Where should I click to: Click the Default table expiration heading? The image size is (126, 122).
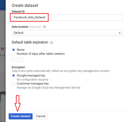[x=30, y=42]
